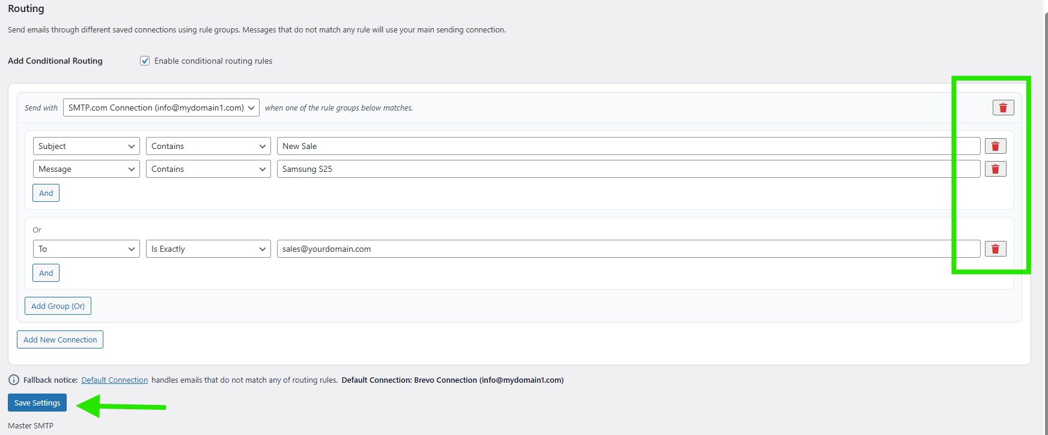
Task: Open the Message field type dropdown
Action: pyautogui.click(x=86, y=169)
